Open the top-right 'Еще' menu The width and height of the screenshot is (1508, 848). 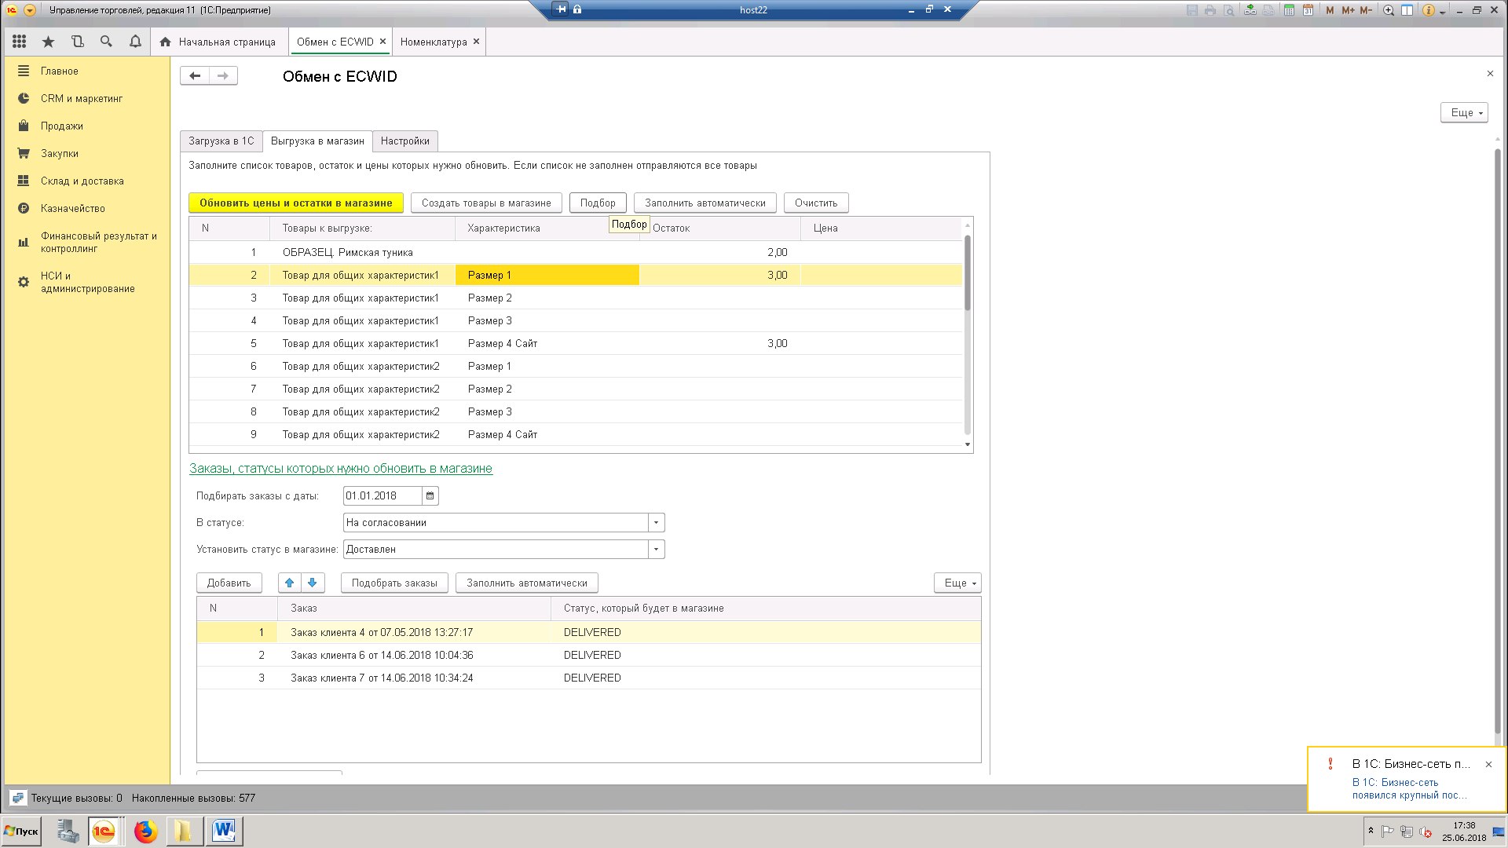pos(1463,112)
